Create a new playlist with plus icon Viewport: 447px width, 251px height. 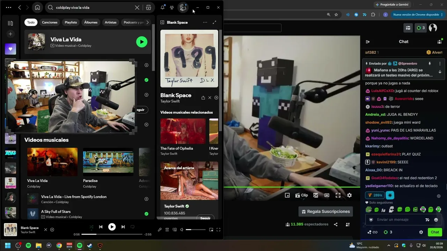[x=10, y=34]
